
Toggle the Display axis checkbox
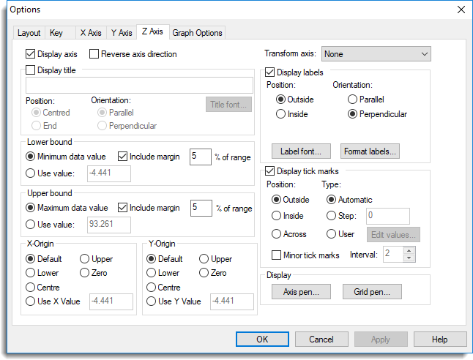coord(31,54)
